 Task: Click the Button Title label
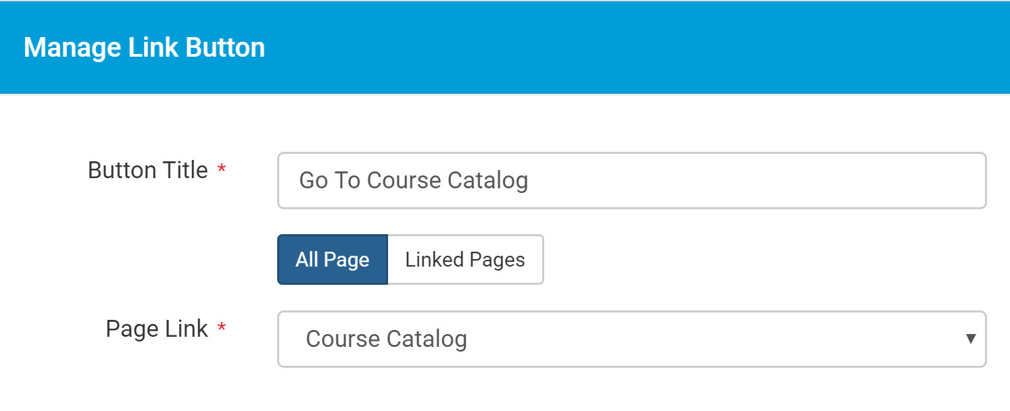148,170
